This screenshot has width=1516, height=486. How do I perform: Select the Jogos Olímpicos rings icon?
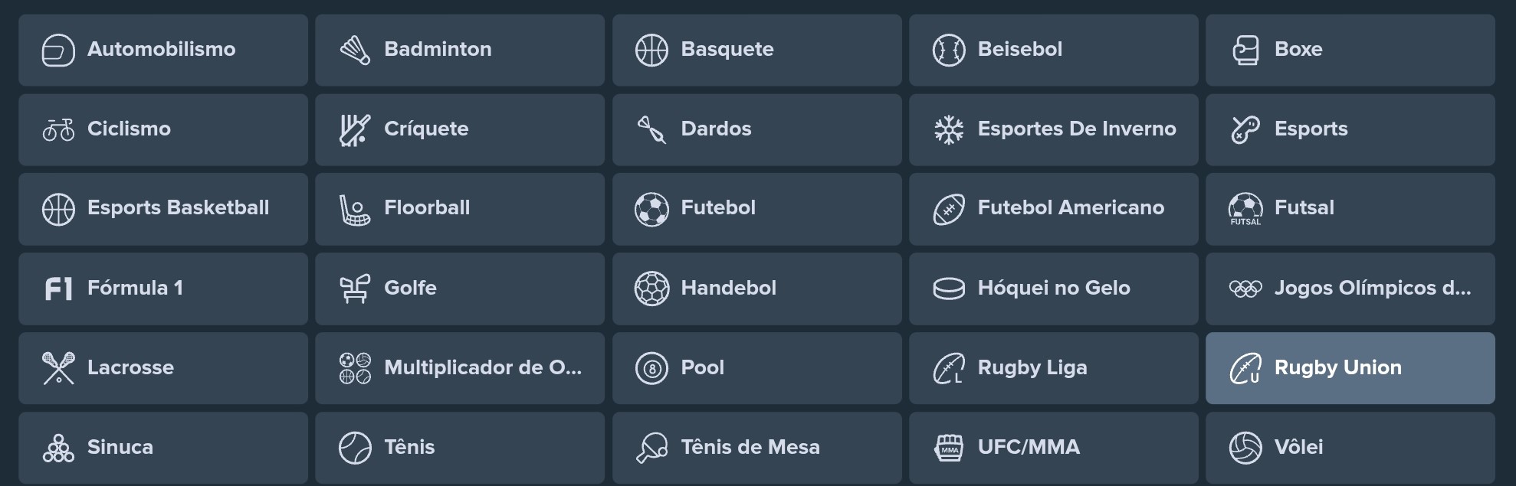pyautogui.click(x=1245, y=289)
